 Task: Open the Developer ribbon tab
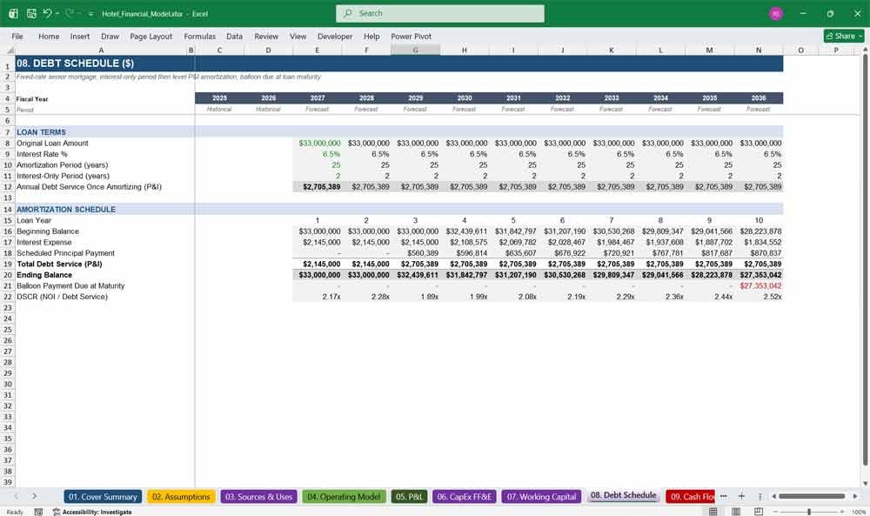pyautogui.click(x=335, y=36)
